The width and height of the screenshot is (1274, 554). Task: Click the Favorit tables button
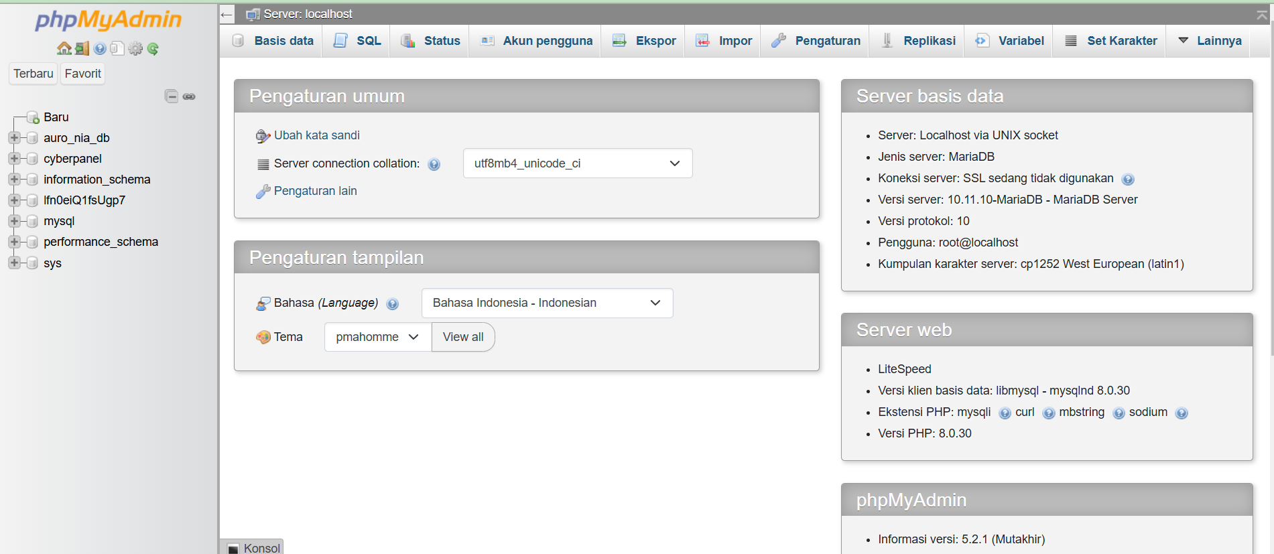click(83, 74)
